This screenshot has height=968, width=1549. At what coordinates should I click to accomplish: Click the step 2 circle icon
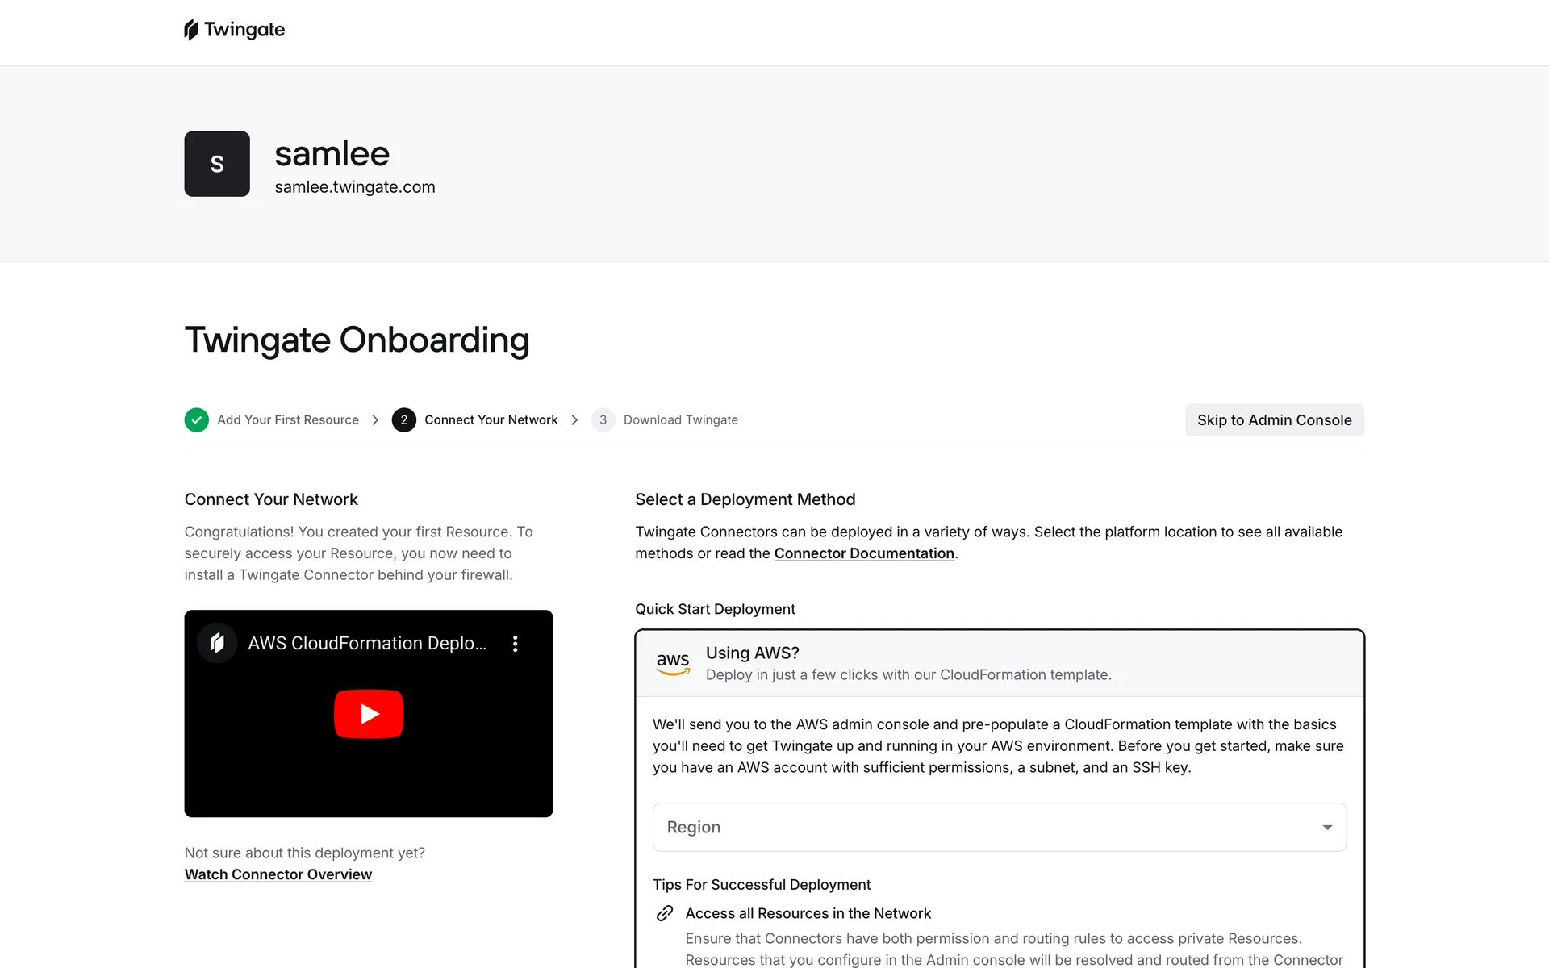point(403,420)
